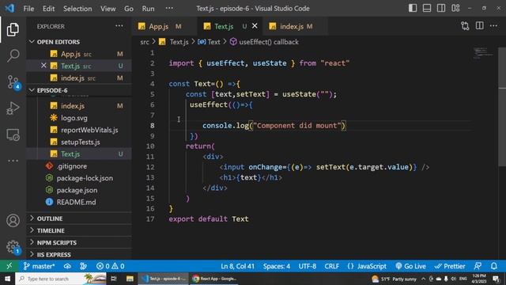Open feedback icon in status bar
Image resolution: width=506 pixels, height=285 pixels.
478,266
